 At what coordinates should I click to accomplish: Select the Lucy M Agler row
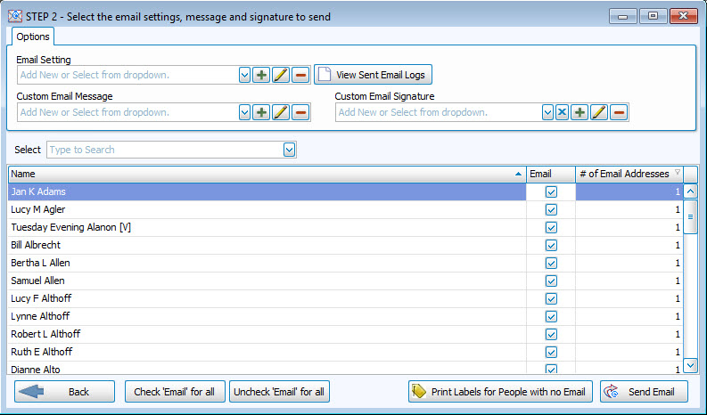point(266,209)
